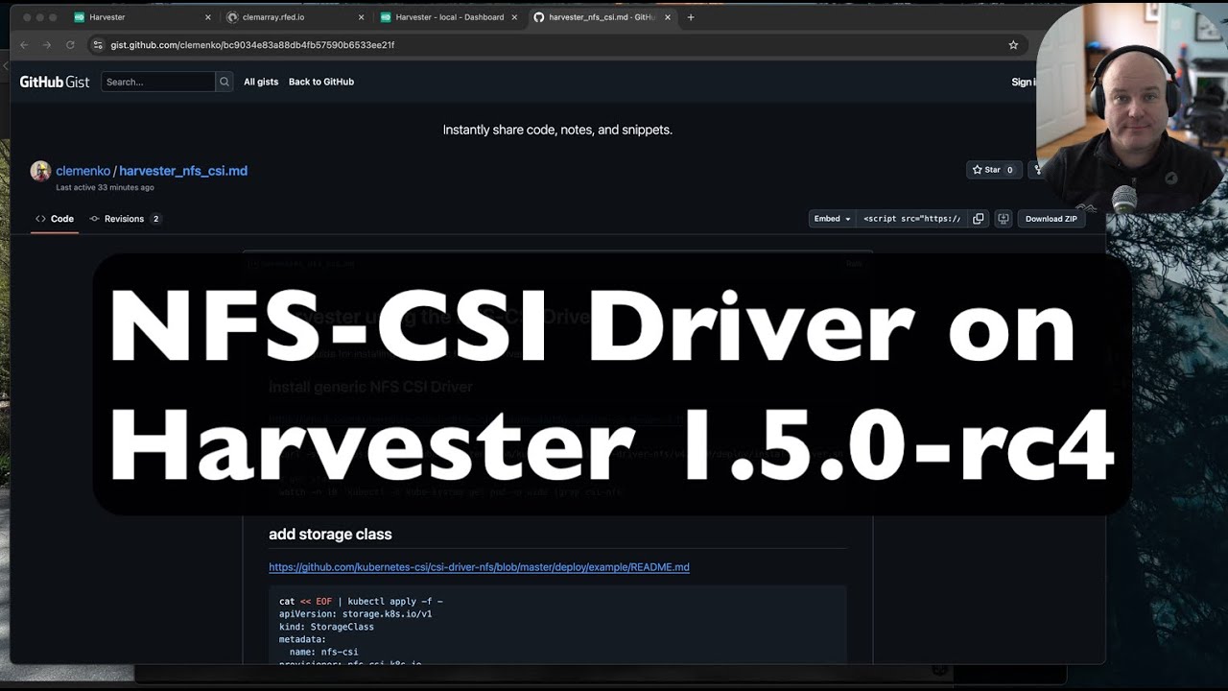The height and width of the screenshot is (691, 1228).
Task: Open clemenko's avatar image
Action: tap(40, 171)
